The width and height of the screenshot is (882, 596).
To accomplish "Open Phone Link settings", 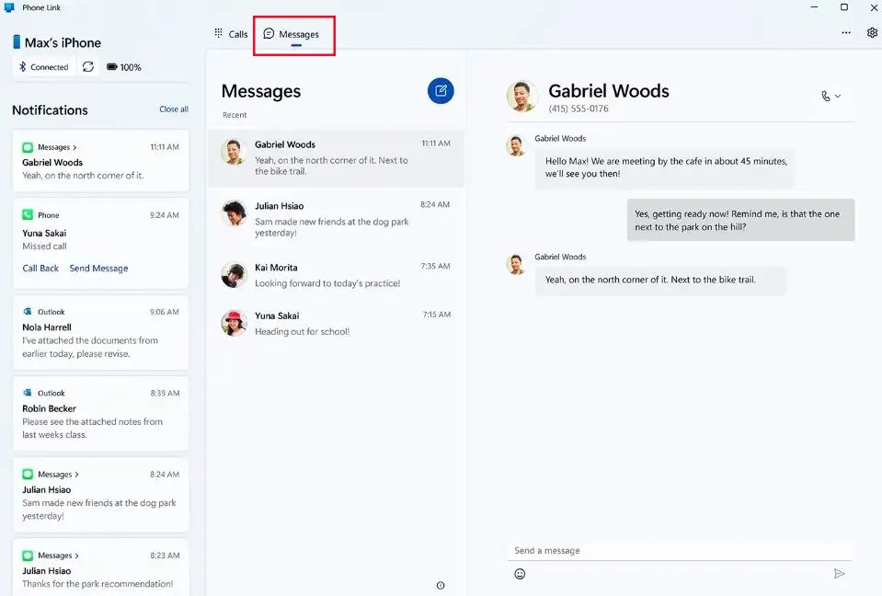I will (871, 32).
